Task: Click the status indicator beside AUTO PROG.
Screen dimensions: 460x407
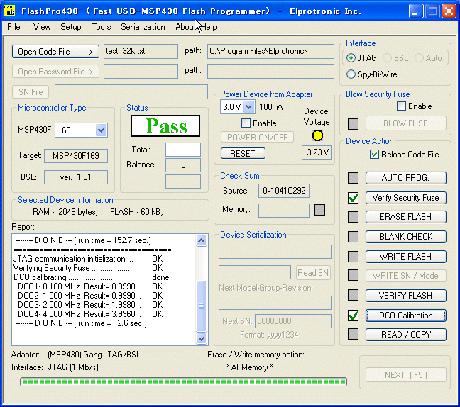Action: click(353, 178)
